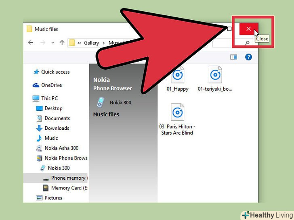The height and width of the screenshot is (220, 294).
Task: Click the Nokia Phone Browser icon
Action: (40, 158)
